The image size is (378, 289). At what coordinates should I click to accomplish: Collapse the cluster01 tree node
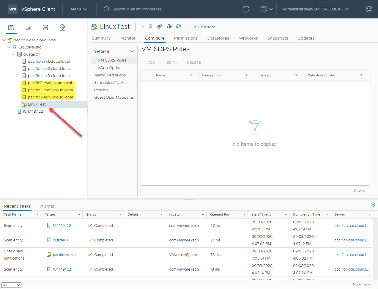[13, 54]
